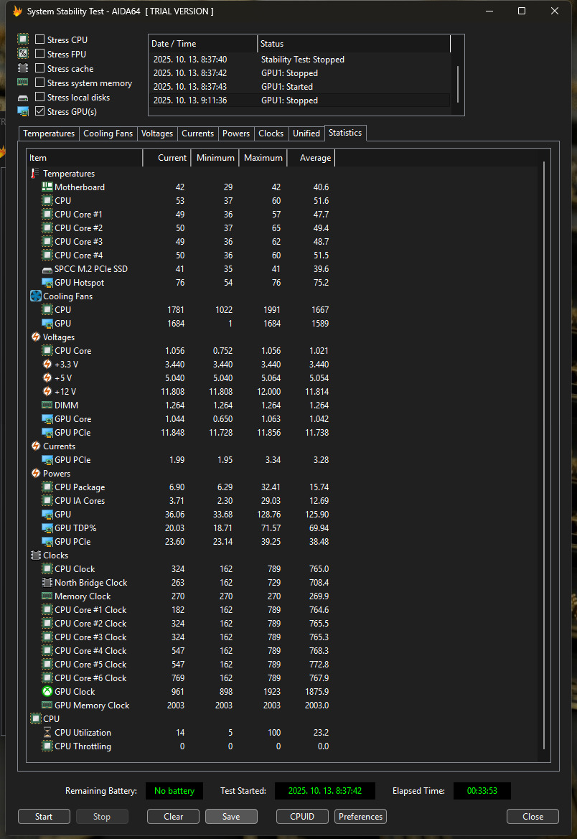Click the Powers group lightning icon
577x839 pixels.
point(36,473)
